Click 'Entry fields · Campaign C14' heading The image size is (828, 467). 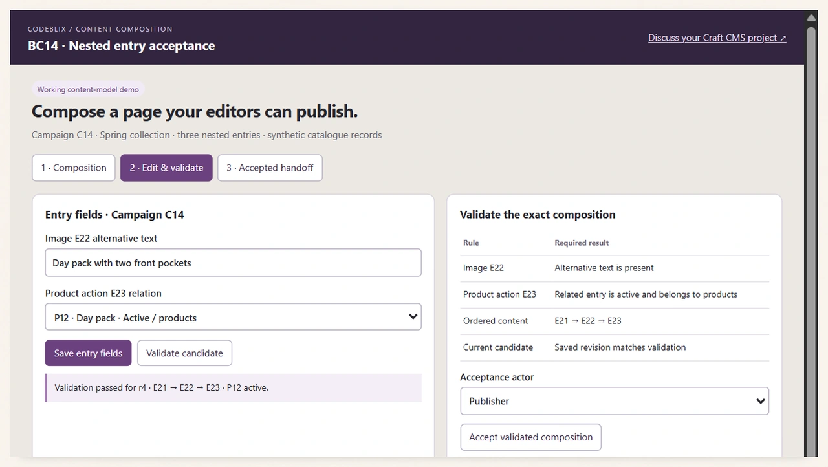tap(114, 215)
